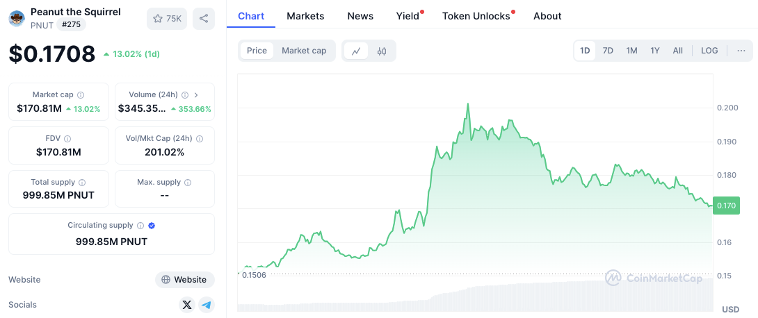Click the Peanut the Squirrel coin logo
Screen dimensions: 758x318
click(17, 18)
